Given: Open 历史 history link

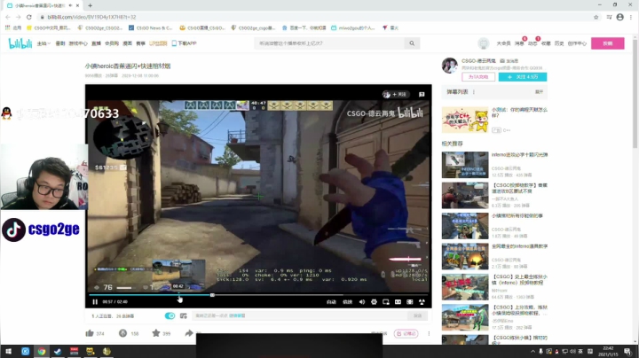Looking at the screenshot, I should (559, 43).
